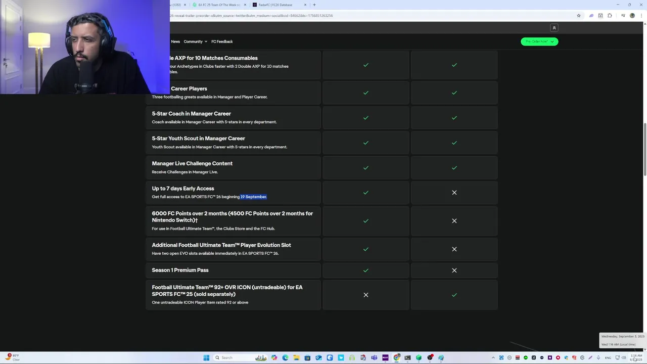Open the taskbar clock and date
This screenshot has width=647, height=364.
[636, 357]
